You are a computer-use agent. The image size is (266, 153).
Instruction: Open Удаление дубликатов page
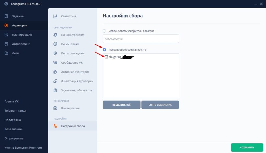coord(73,90)
